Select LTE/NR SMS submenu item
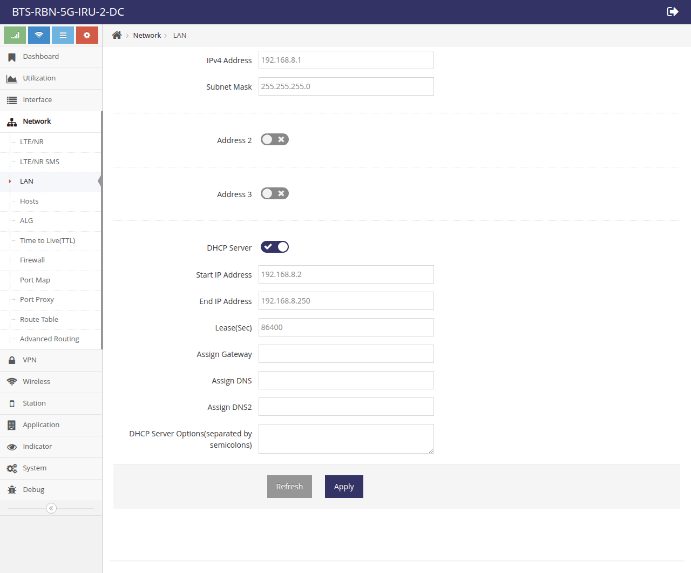Image resolution: width=691 pixels, height=573 pixels. click(51, 162)
